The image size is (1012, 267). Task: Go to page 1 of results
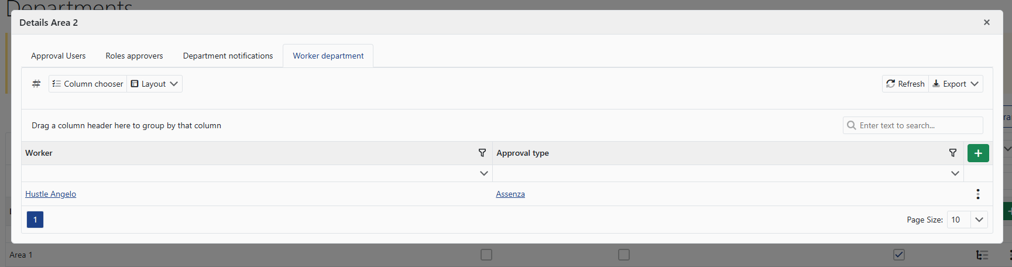pos(35,220)
